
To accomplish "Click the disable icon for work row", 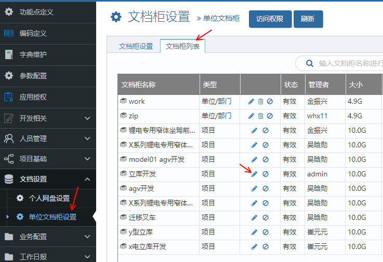I will click(270, 102).
